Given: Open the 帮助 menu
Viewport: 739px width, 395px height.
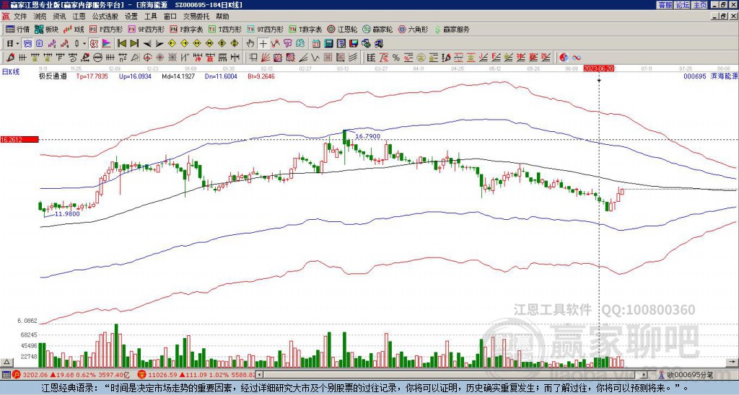Looking at the screenshot, I should coord(222,17).
